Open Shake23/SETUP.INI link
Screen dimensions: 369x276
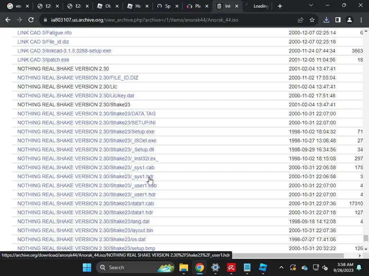pyautogui.click(x=86, y=123)
